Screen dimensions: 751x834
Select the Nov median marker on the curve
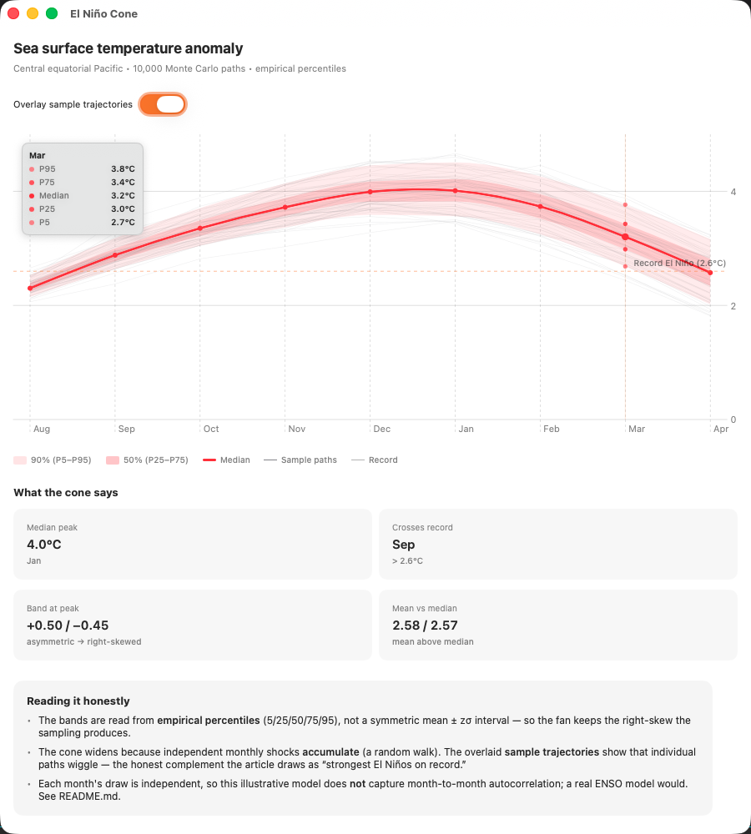285,208
